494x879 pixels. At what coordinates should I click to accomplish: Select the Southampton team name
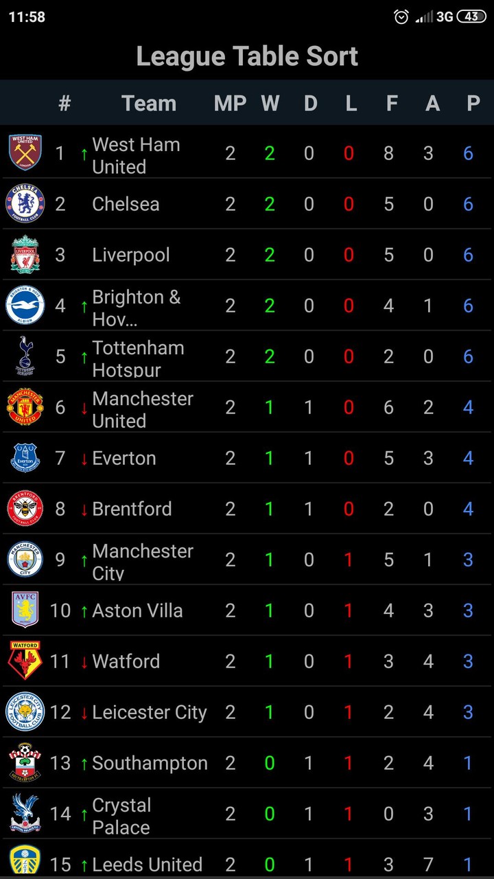(x=150, y=763)
